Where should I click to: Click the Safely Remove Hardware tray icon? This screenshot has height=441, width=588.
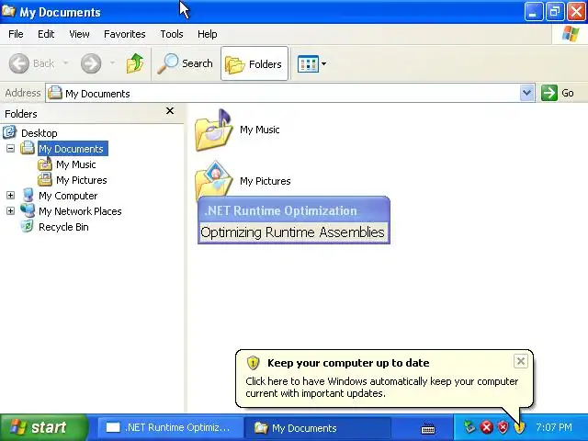tap(469, 426)
